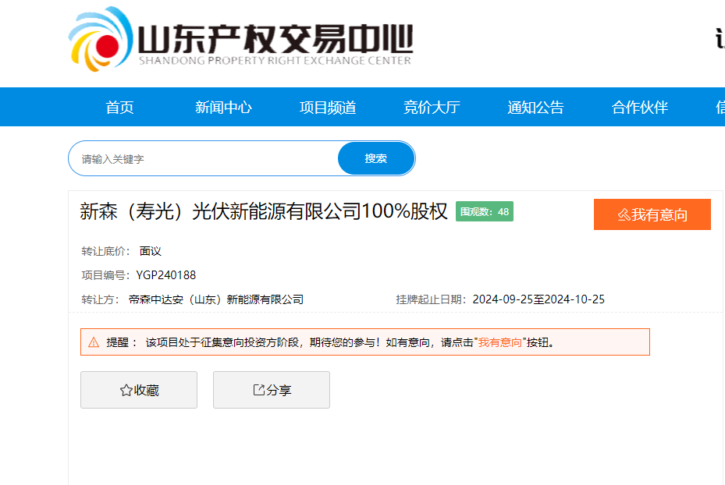Click transferor name 帝森中达安（山东）新能源有限公司
Viewport: 725px width, 485px height.
216,299
